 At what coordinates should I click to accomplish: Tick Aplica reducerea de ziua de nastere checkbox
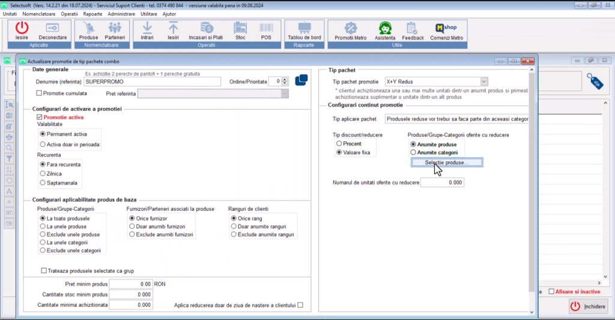click(300, 305)
